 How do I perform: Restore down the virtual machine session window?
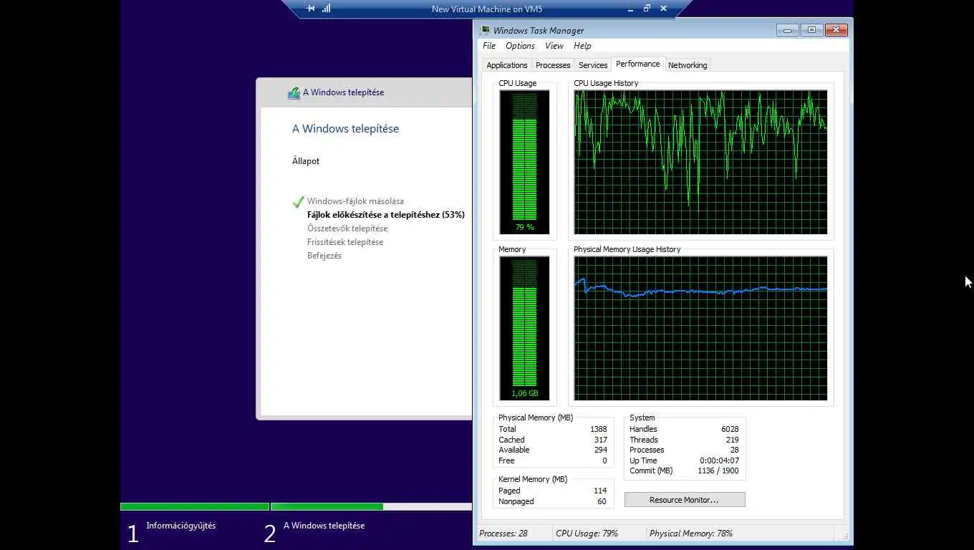(x=647, y=9)
